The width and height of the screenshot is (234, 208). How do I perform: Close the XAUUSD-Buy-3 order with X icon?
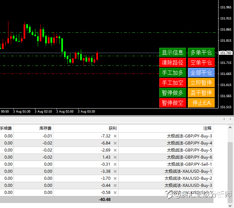point(115,185)
